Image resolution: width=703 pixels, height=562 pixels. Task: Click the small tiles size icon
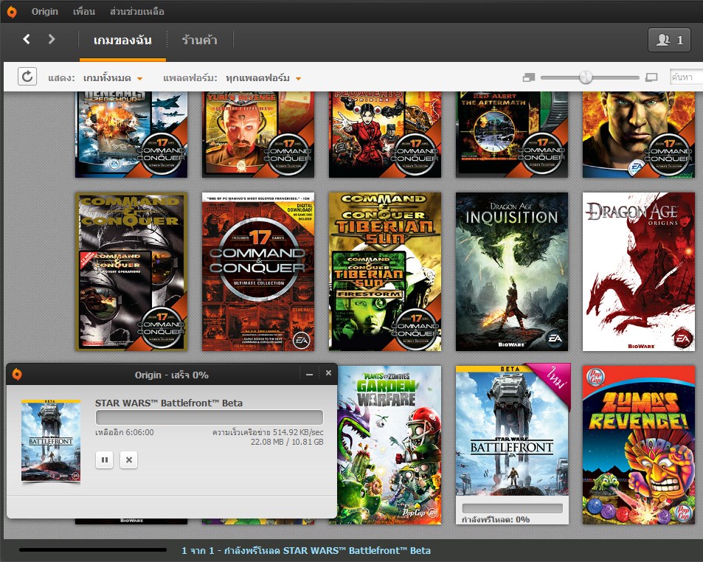[x=529, y=77]
